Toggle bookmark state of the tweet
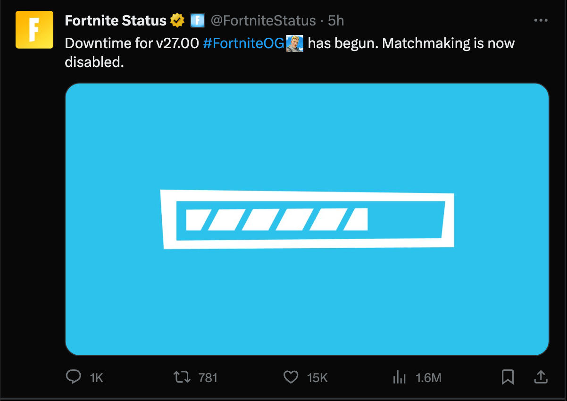Screen dimensions: 567x401 click(508, 377)
